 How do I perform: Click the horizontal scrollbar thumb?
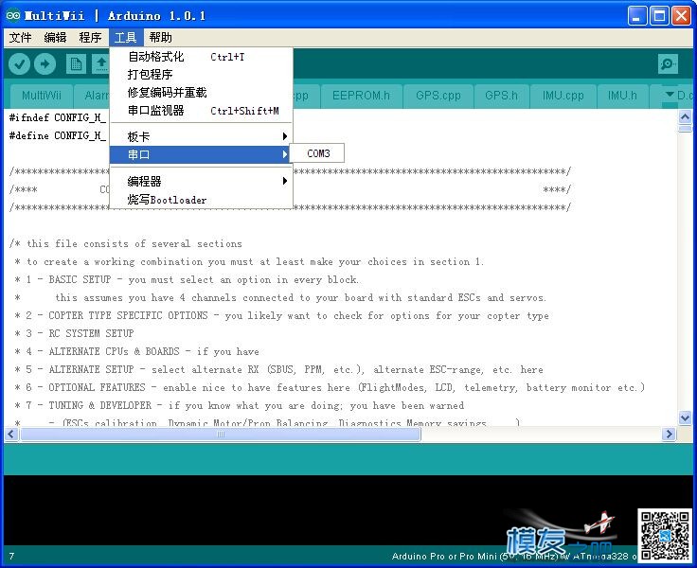tap(221, 434)
